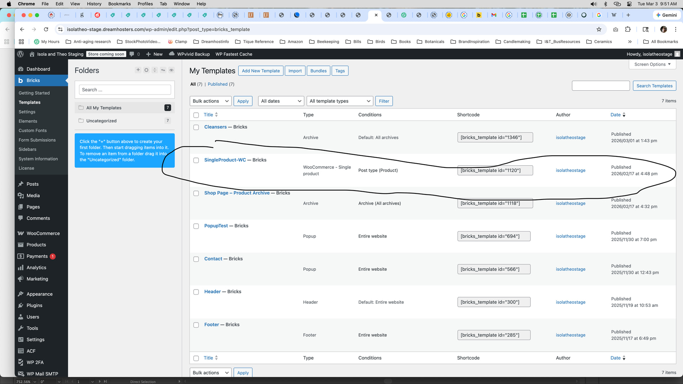
Task: Go to Custom Fonts in Bricks submenu
Action: coord(33,130)
